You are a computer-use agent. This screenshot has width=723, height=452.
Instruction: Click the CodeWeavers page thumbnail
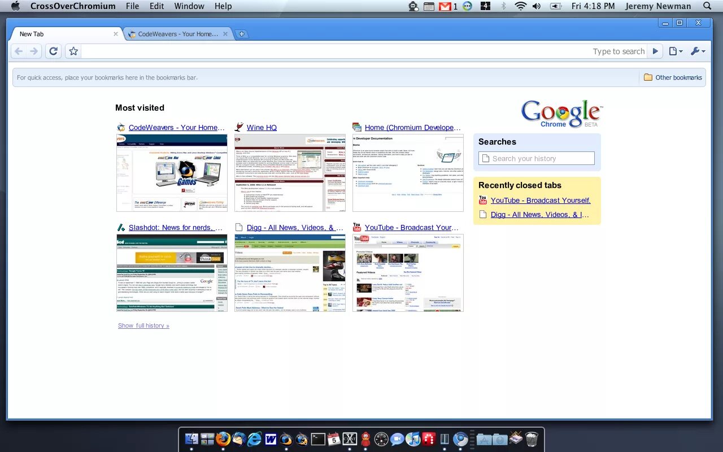(x=172, y=173)
